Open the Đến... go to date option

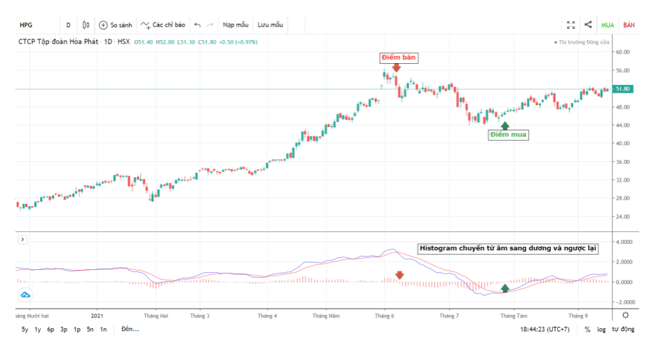pos(130,329)
